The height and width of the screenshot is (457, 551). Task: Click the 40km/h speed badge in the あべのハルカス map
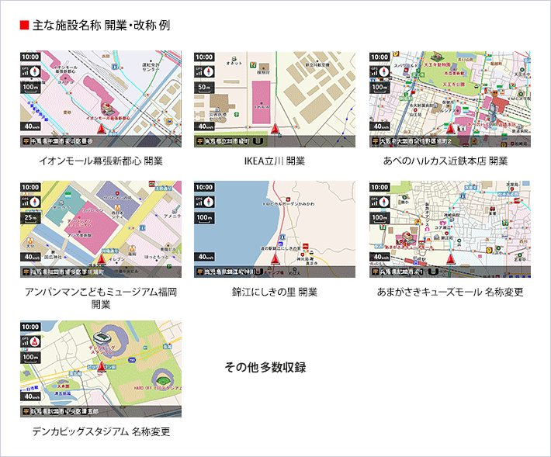379,126
